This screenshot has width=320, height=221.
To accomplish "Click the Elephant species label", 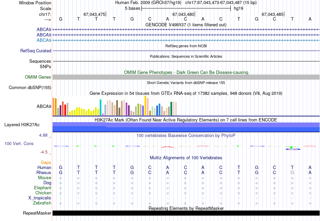I will [43, 188].
